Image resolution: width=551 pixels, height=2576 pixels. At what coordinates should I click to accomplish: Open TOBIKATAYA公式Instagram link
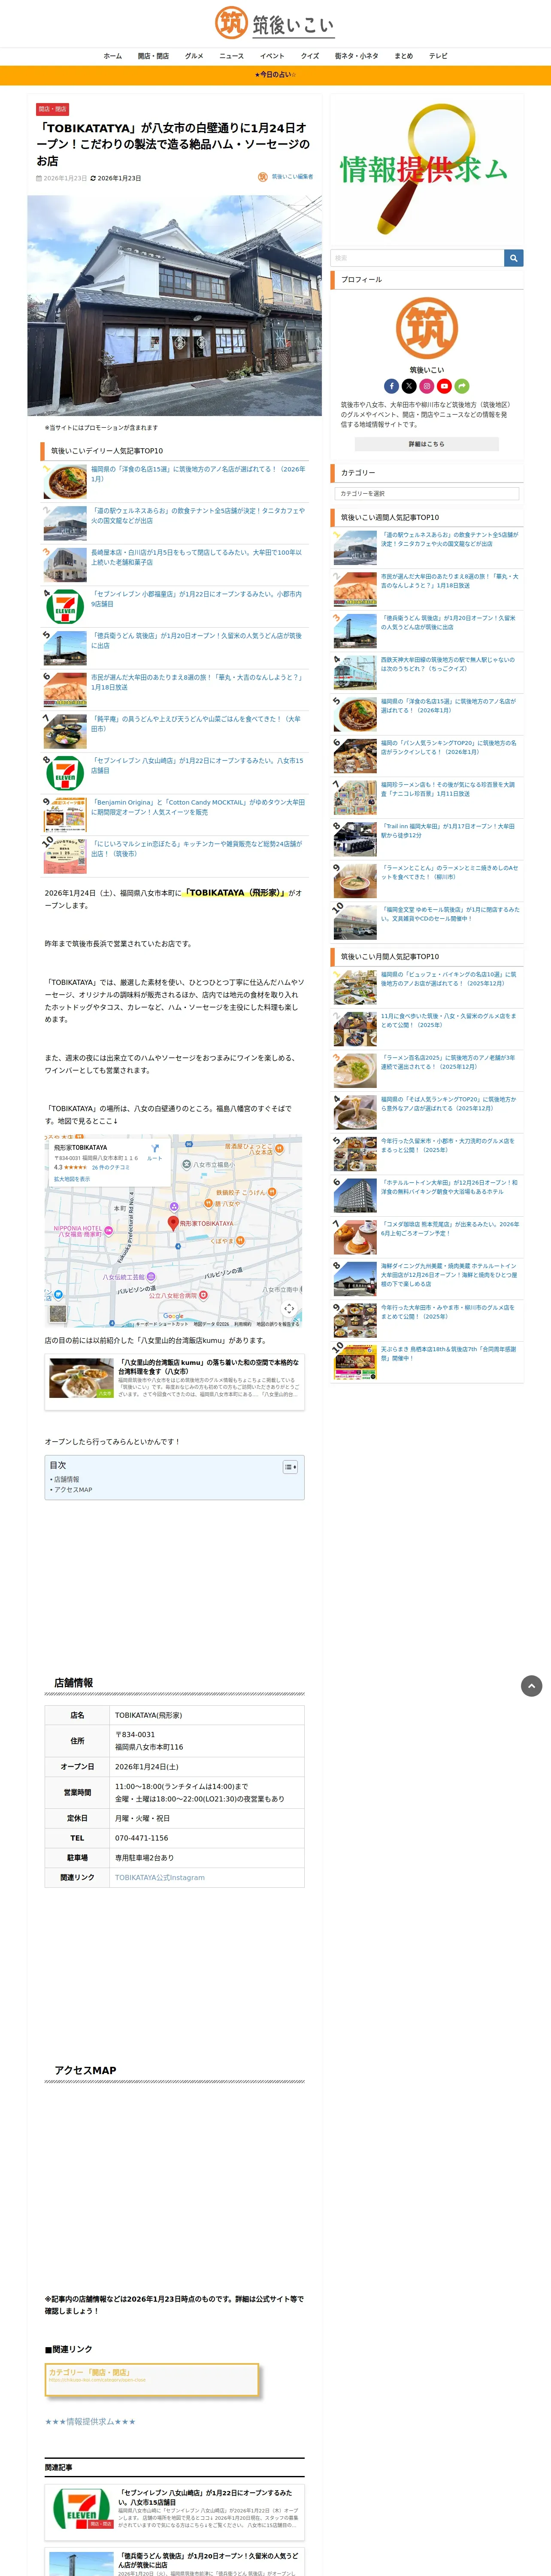(159, 1877)
